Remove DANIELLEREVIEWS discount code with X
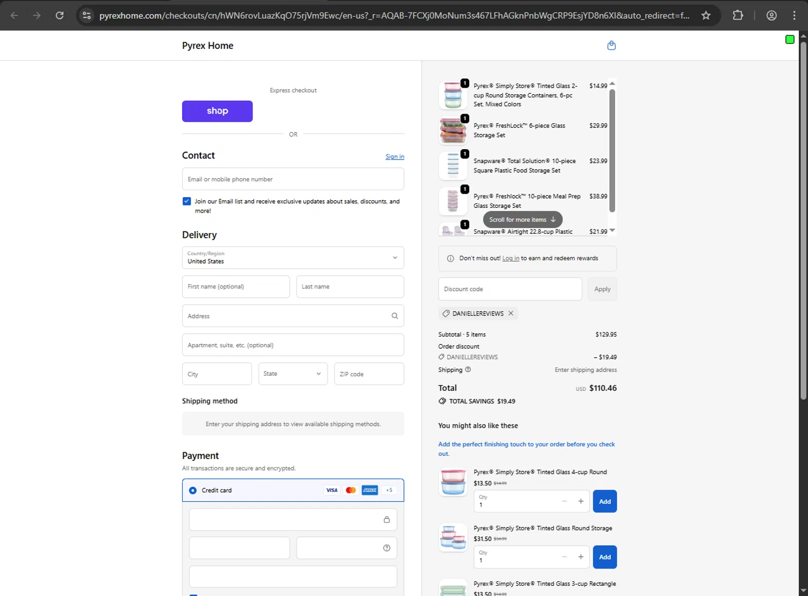Screen dimensions: 808x596 pyautogui.click(x=511, y=313)
